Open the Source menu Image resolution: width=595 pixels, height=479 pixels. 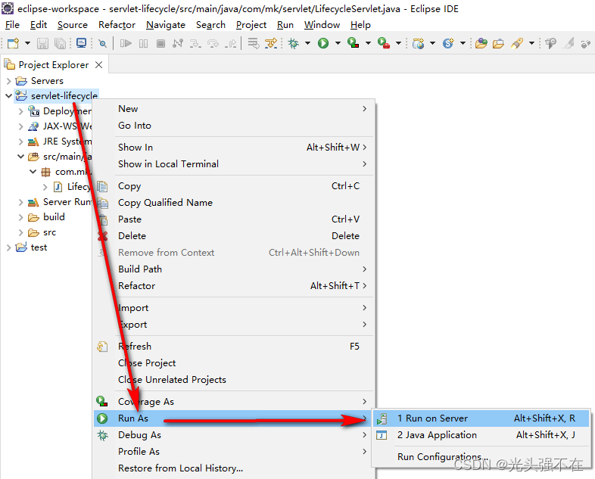73,25
